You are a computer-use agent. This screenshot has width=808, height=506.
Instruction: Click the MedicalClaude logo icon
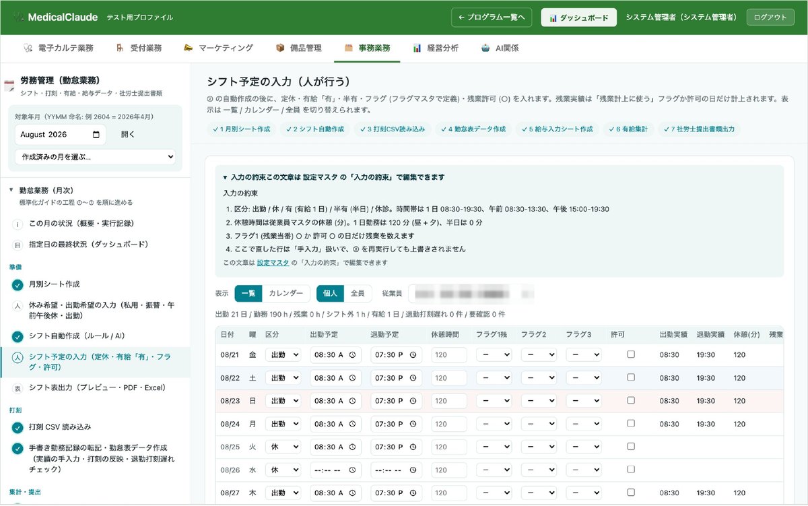tap(18, 17)
